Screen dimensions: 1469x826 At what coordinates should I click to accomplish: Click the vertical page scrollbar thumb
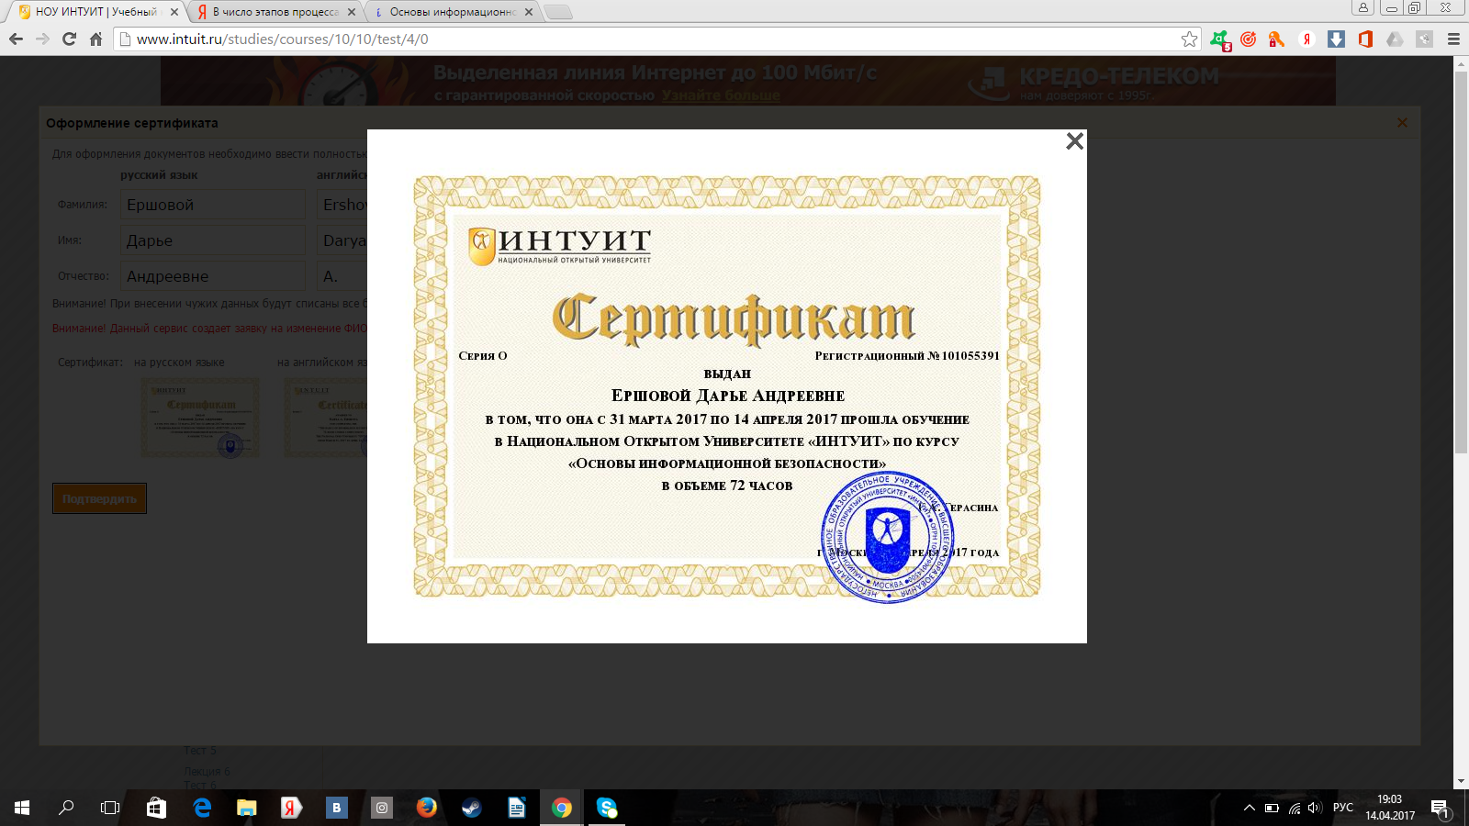pos(1461,262)
